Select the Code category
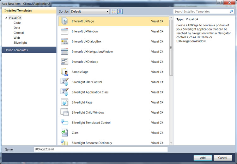The image size is (237, 164). click(17, 23)
